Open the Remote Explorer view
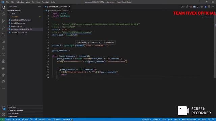The image size is (216, 121). 3,41
